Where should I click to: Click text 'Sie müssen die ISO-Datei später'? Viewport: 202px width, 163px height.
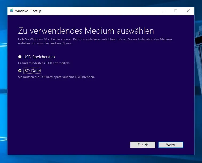point(40,77)
